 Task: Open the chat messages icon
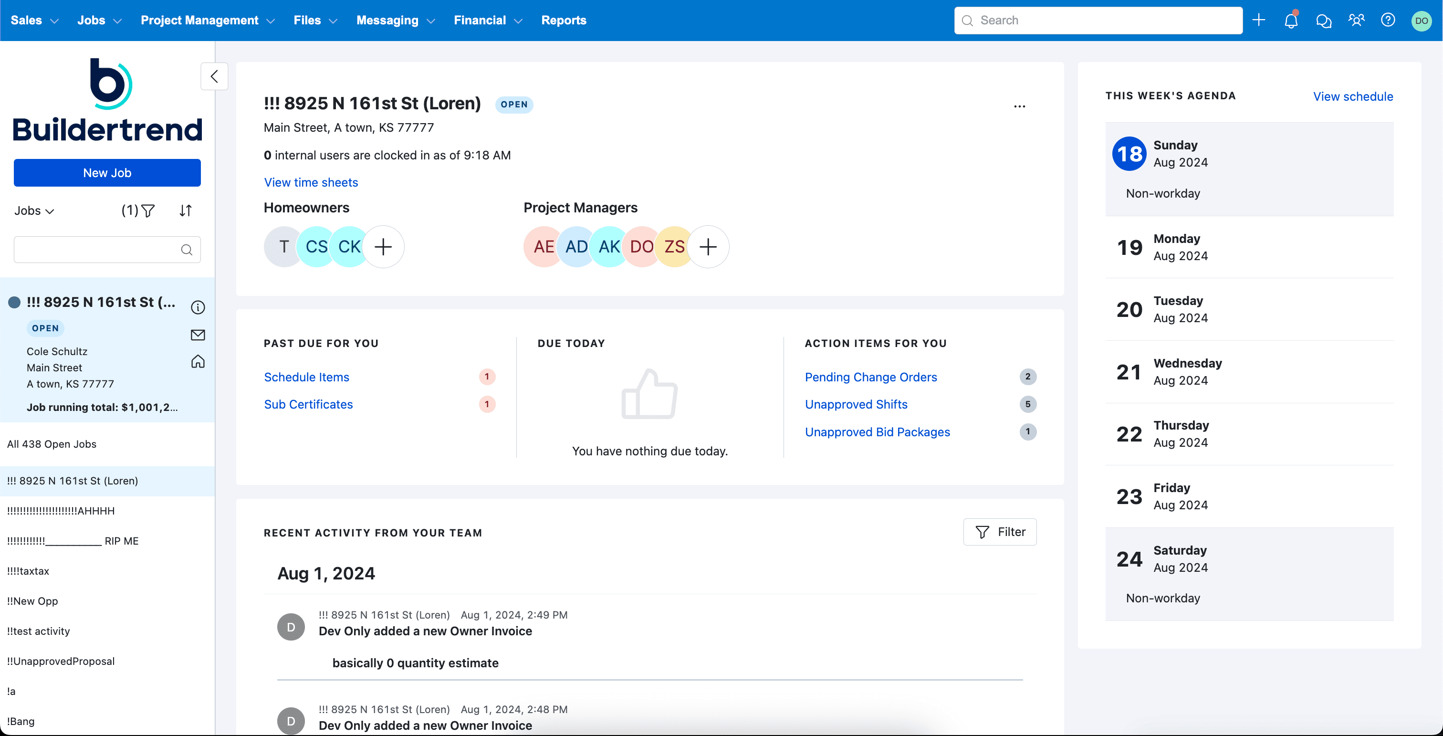coord(1324,20)
